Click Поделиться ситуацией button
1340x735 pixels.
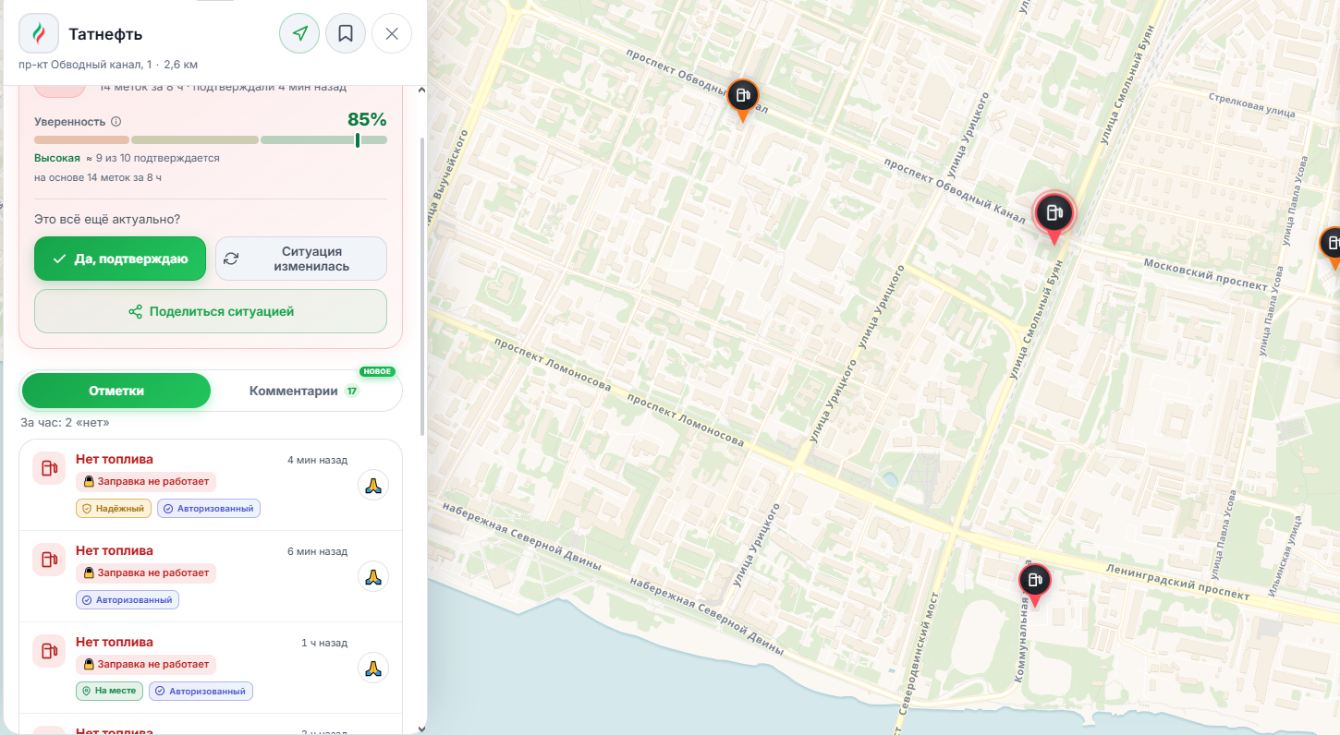[211, 311]
